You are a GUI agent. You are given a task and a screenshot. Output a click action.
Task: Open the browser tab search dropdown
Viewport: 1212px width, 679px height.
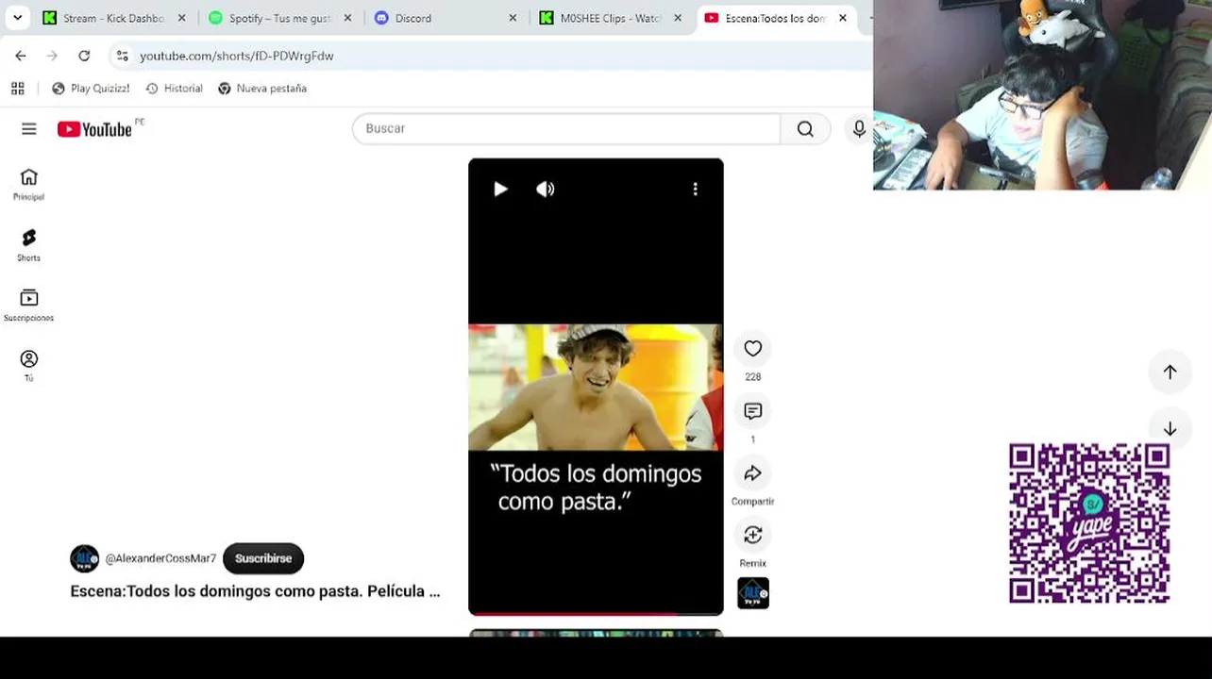[x=17, y=18]
